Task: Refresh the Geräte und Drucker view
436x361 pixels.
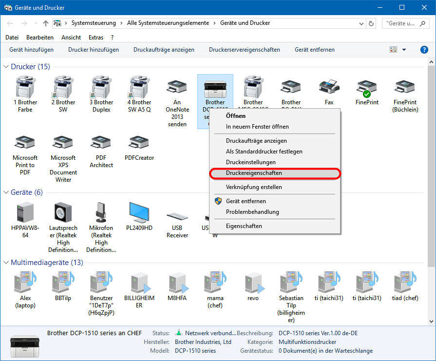Action: click(372, 23)
